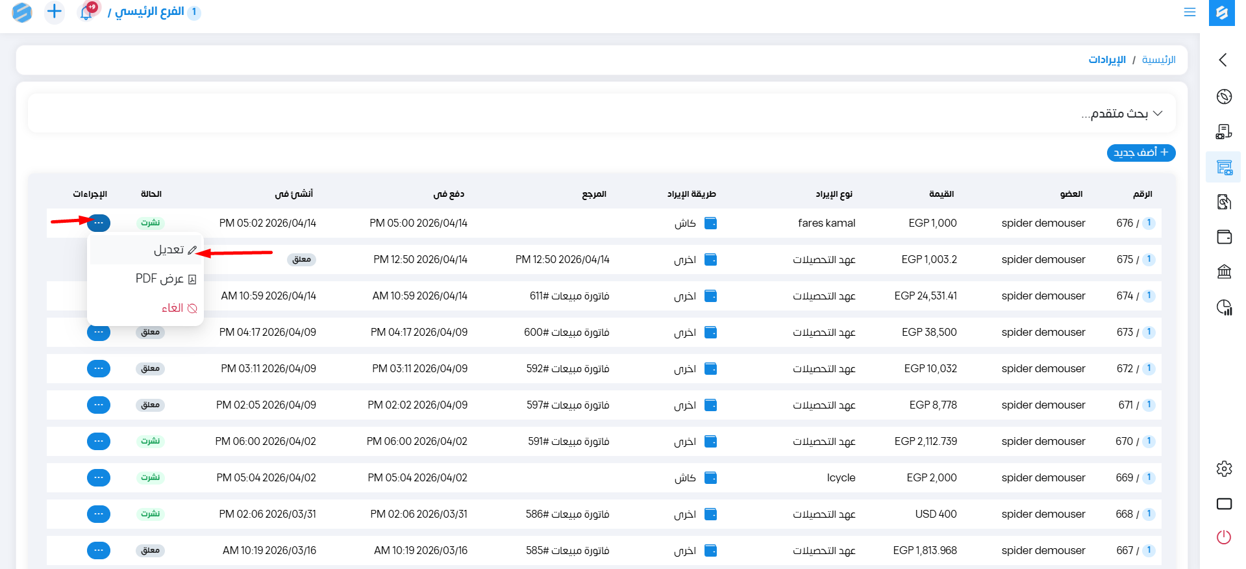The height and width of the screenshot is (569, 1246).
Task: Go to الرئيسية home breadcrumb link
Action: coord(1158,60)
